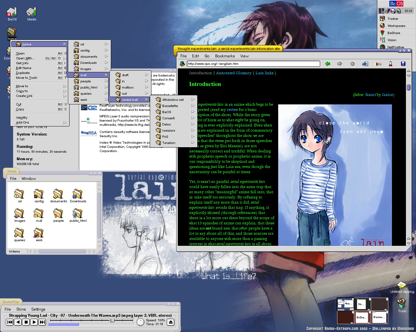
Task: Click the gray forward arrow in browser toolbar
Action: coord(340,64)
